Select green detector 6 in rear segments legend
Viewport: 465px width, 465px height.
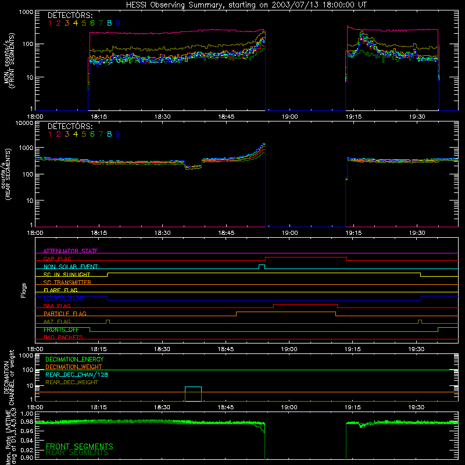click(x=92, y=134)
